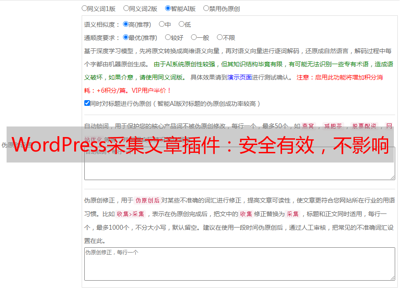Click the green 由于AI系统原创性较强 note
The height and width of the screenshot is (289, 400).
tap(238, 71)
